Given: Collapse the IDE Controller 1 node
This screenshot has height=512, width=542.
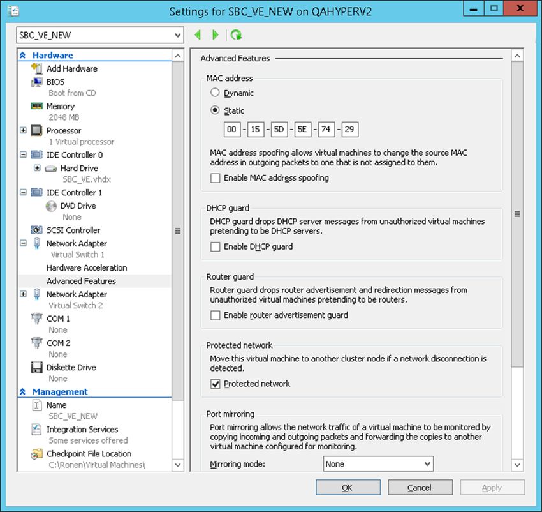Looking at the screenshot, I should (x=23, y=192).
